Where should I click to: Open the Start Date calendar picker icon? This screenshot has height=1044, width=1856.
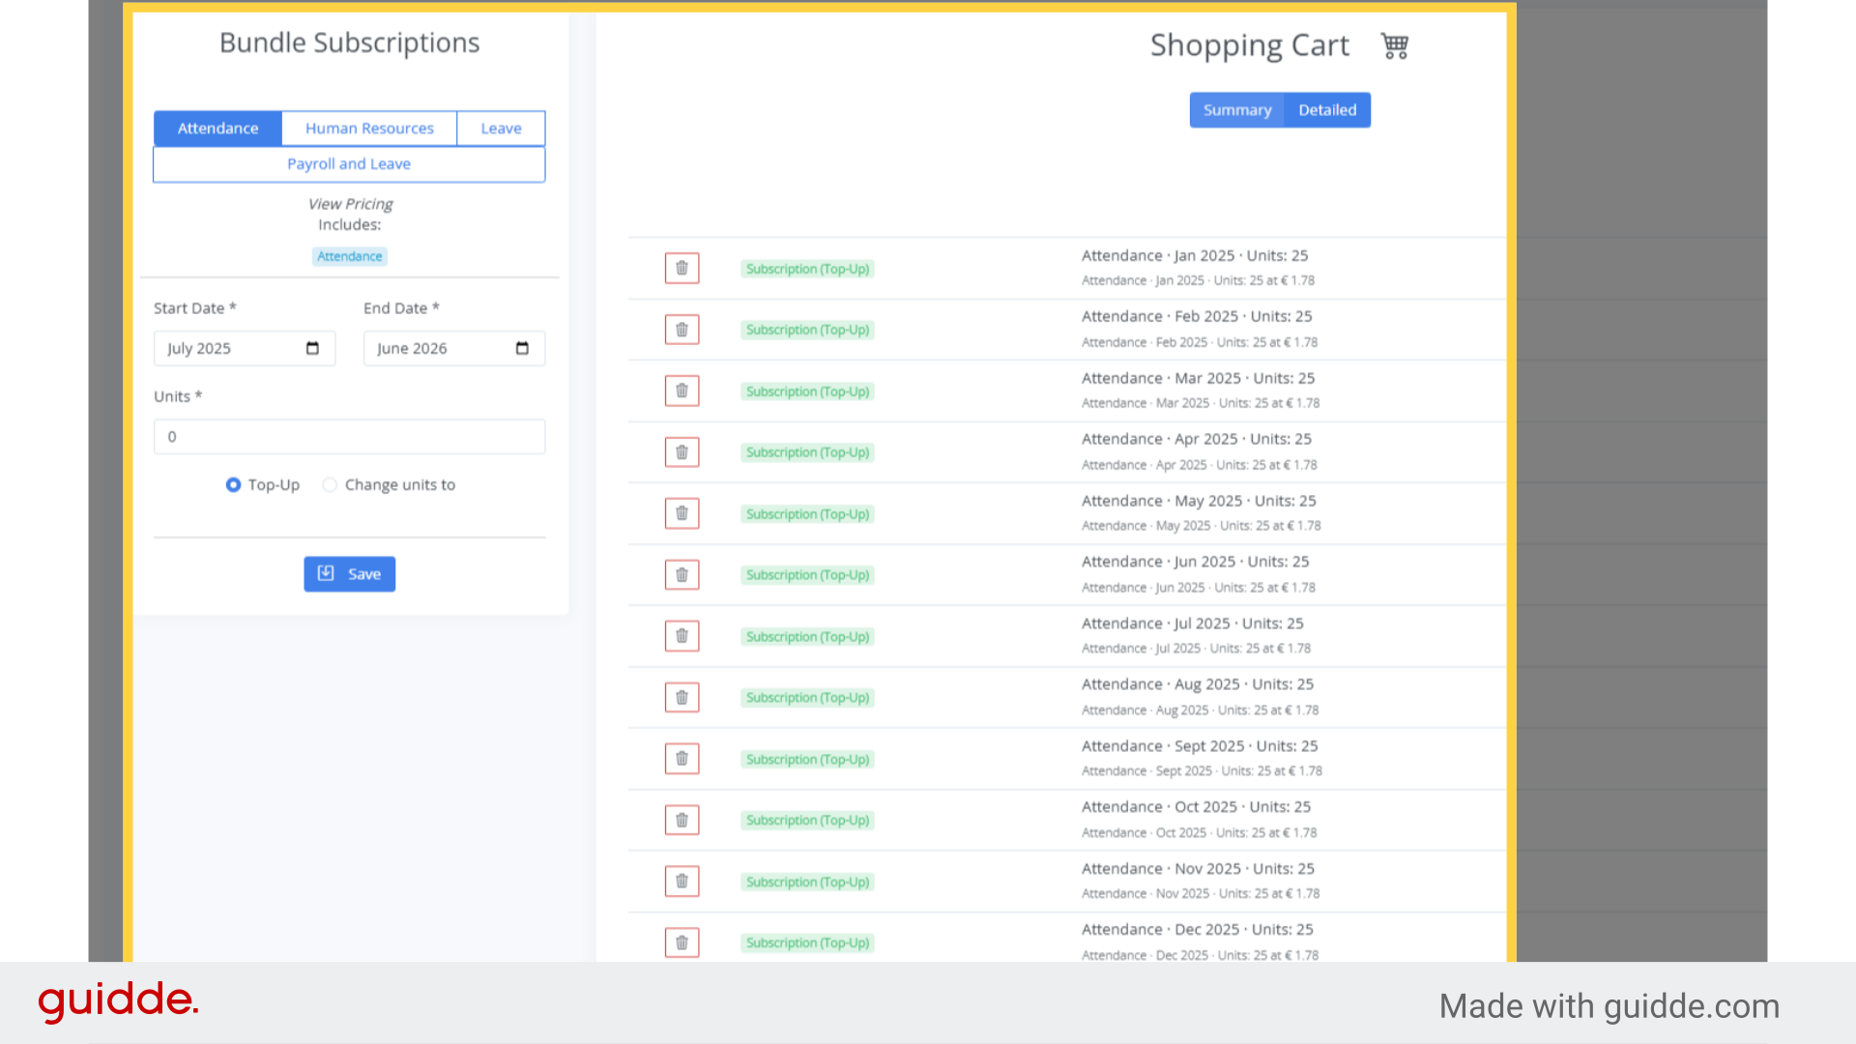pos(312,348)
